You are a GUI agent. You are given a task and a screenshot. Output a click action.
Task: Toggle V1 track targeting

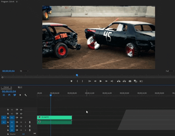coord(12,117)
